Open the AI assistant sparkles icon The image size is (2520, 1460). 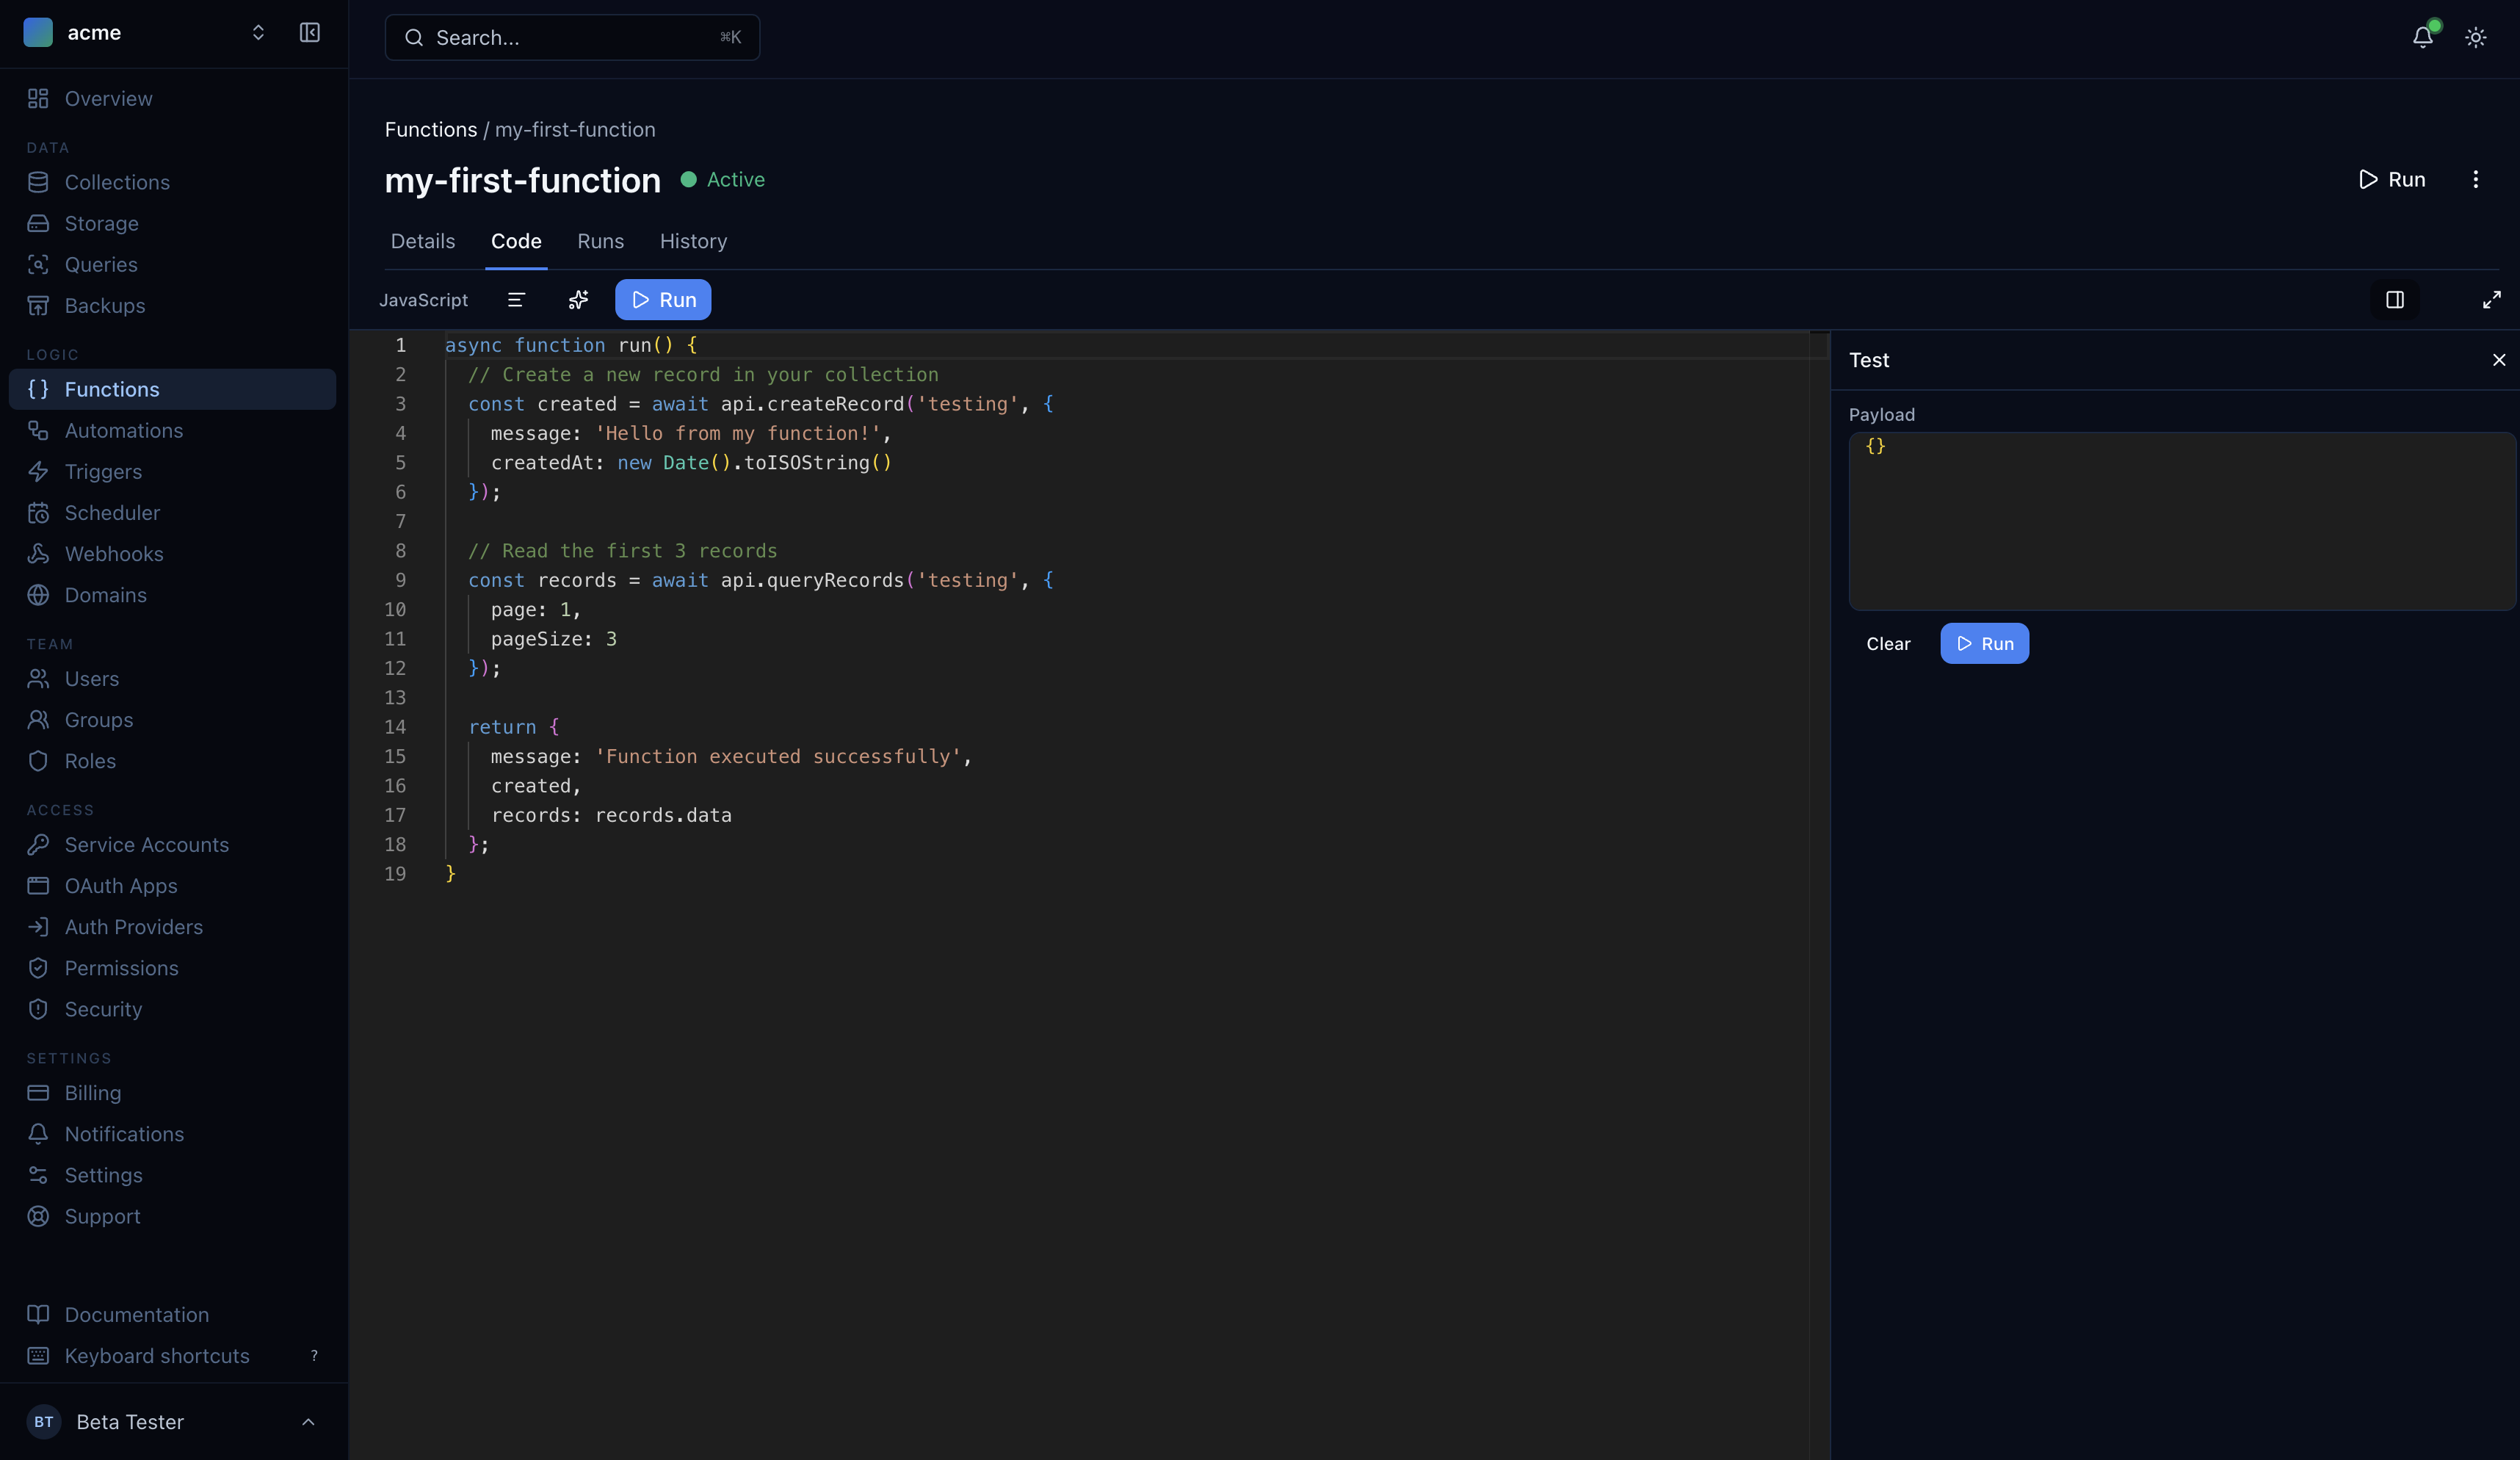[x=578, y=299]
